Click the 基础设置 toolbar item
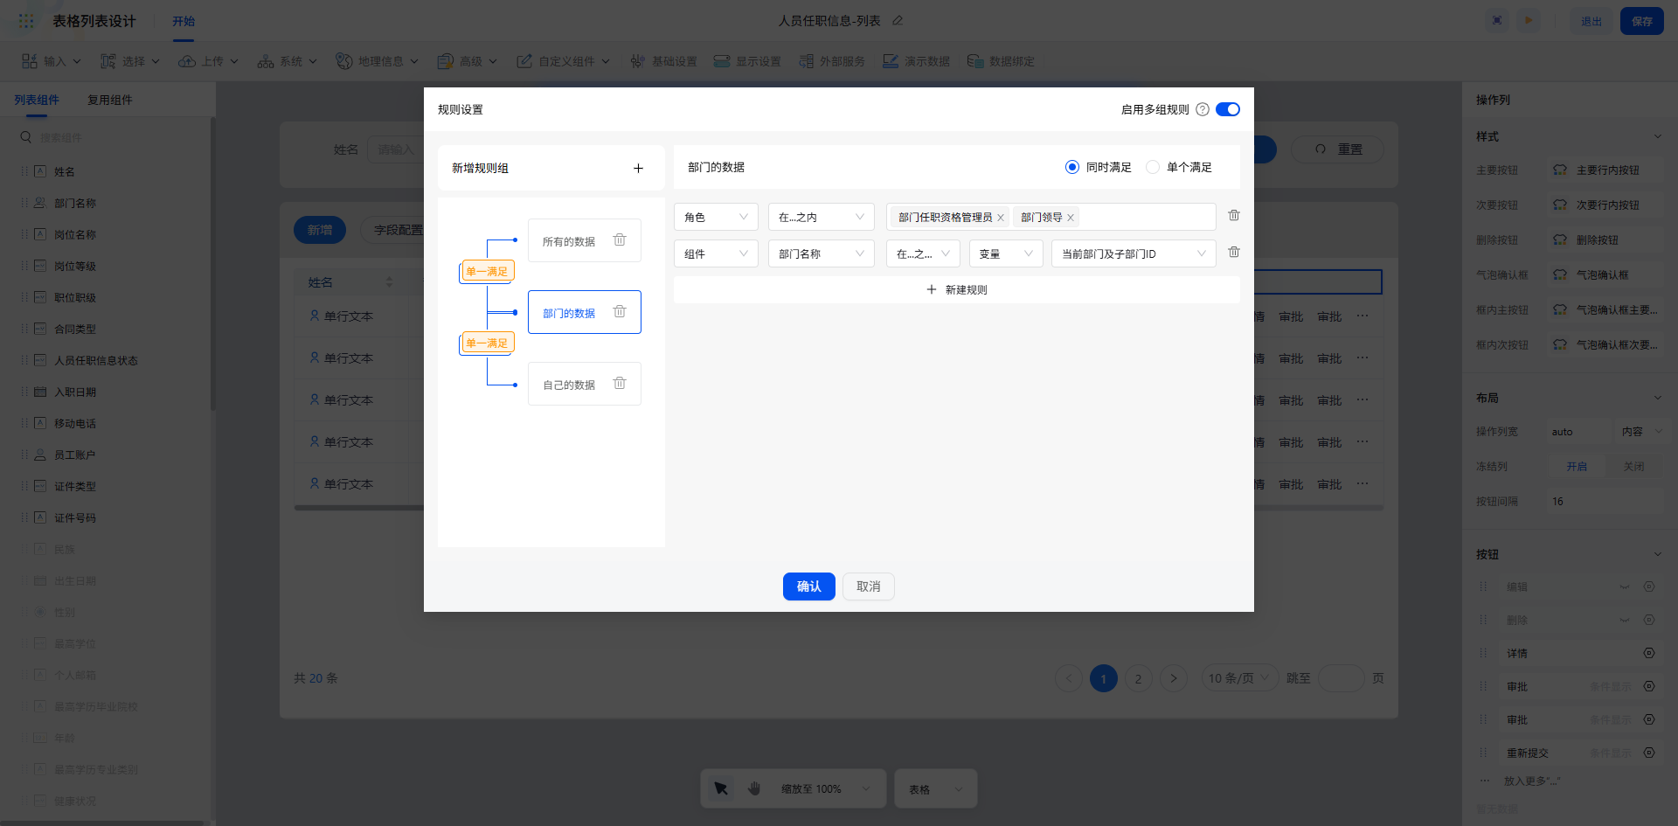1678x826 pixels. (663, 61)
